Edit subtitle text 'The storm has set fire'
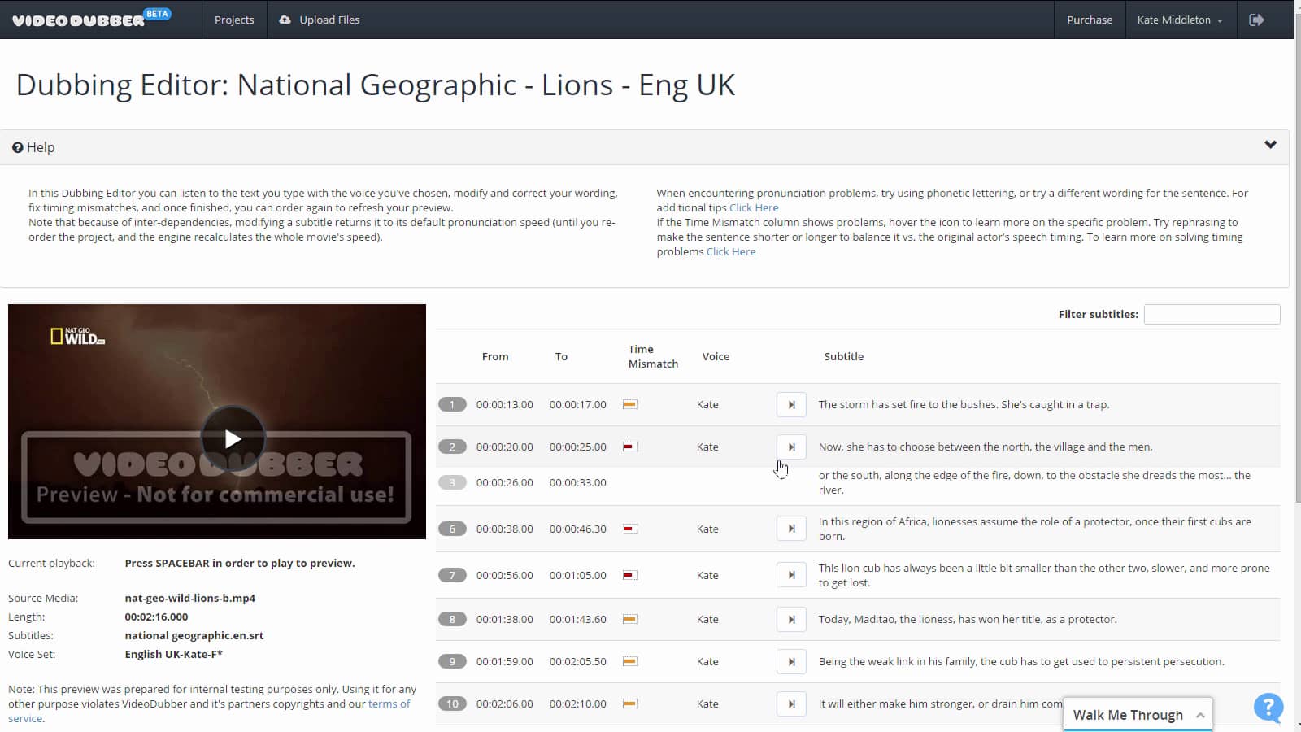Screen dimensions: 1301x732 (x=964, y=404)
